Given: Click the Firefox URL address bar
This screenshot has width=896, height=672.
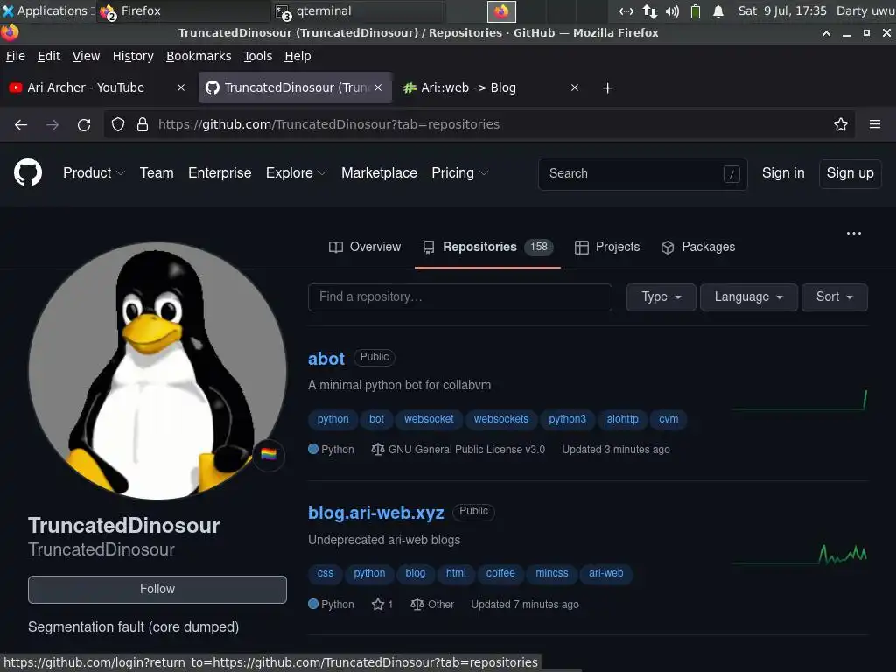Looking at the screenshot, I should (479, 124).
